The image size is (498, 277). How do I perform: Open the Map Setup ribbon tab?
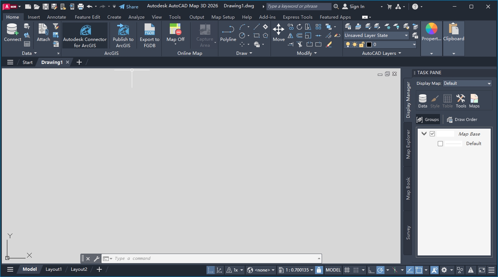[223, 17]
